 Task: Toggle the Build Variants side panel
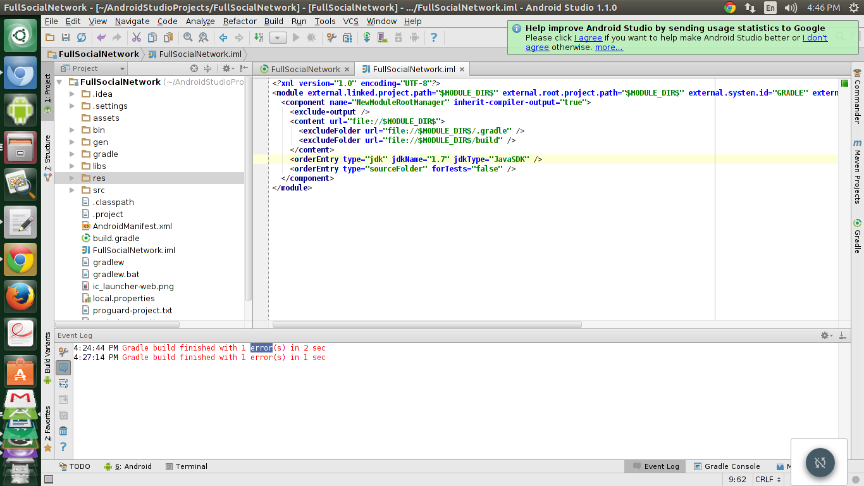pyautogui.click(x=47, y=358)
